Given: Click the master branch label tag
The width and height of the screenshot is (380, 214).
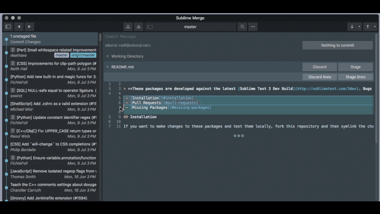Looking at the screenshot, I should pos(62,55).
